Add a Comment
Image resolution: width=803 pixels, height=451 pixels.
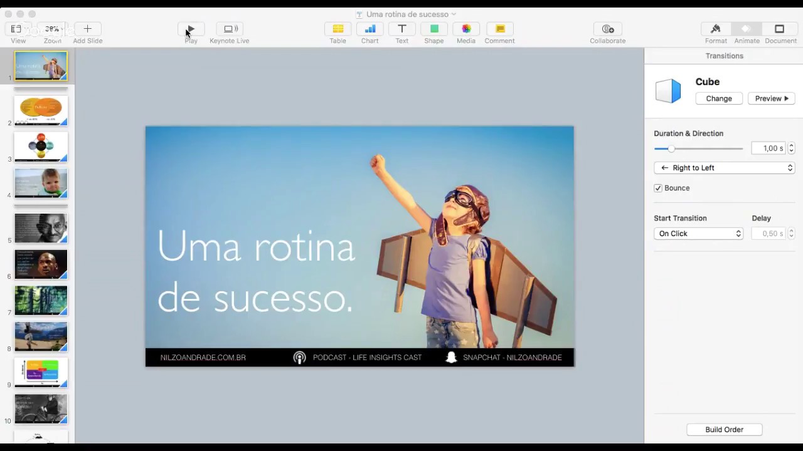[500, 29]
